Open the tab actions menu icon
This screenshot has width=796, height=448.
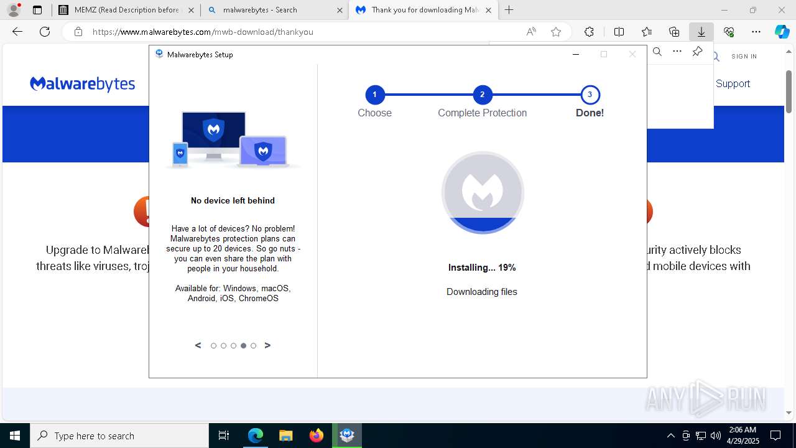[37, 10]
